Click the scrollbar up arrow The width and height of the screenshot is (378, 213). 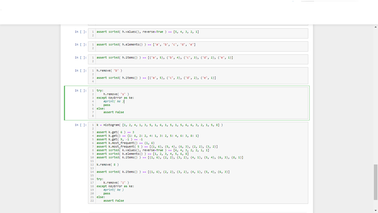point(376,26)
